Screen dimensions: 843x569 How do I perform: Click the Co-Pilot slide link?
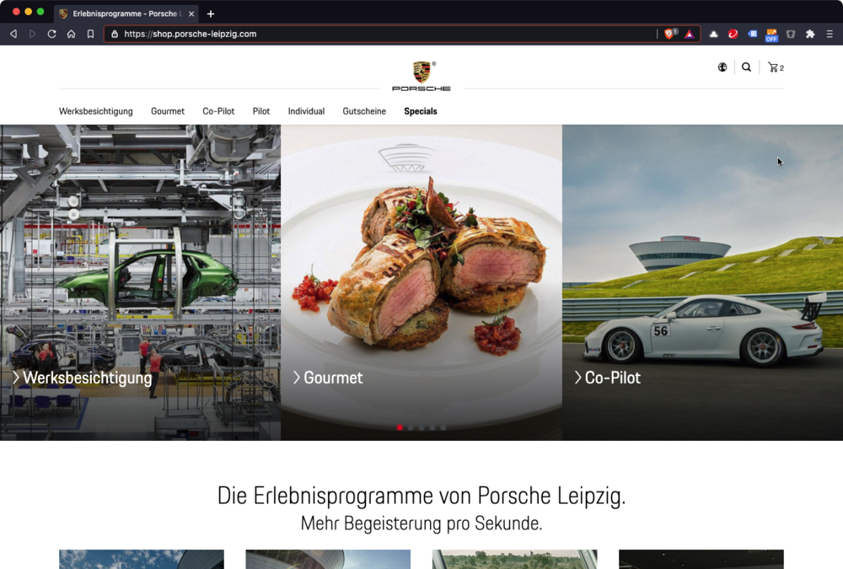pos(608,378)
